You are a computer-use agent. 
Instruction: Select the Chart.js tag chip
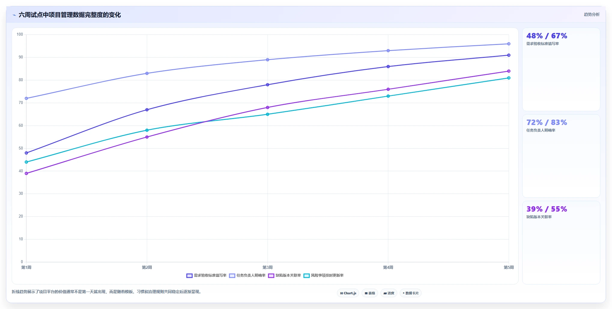pyautogui.click(x=348, y=293)
